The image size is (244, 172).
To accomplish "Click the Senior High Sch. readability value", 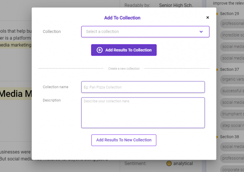I will [x=176, y=5].
